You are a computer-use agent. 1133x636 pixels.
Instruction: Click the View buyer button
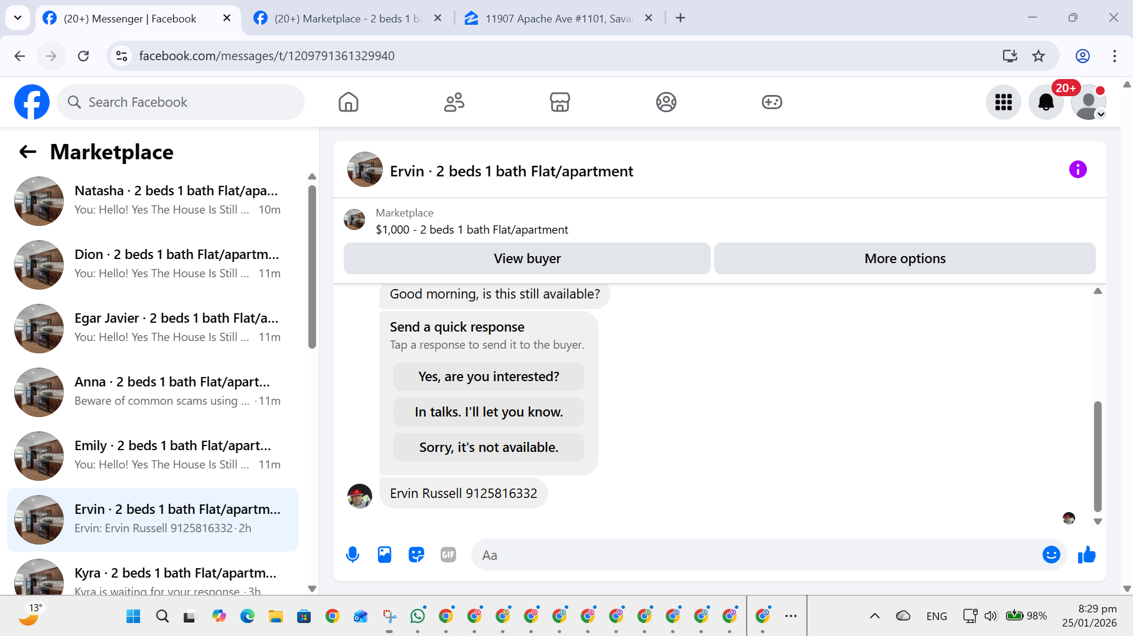tap(527, 258)
